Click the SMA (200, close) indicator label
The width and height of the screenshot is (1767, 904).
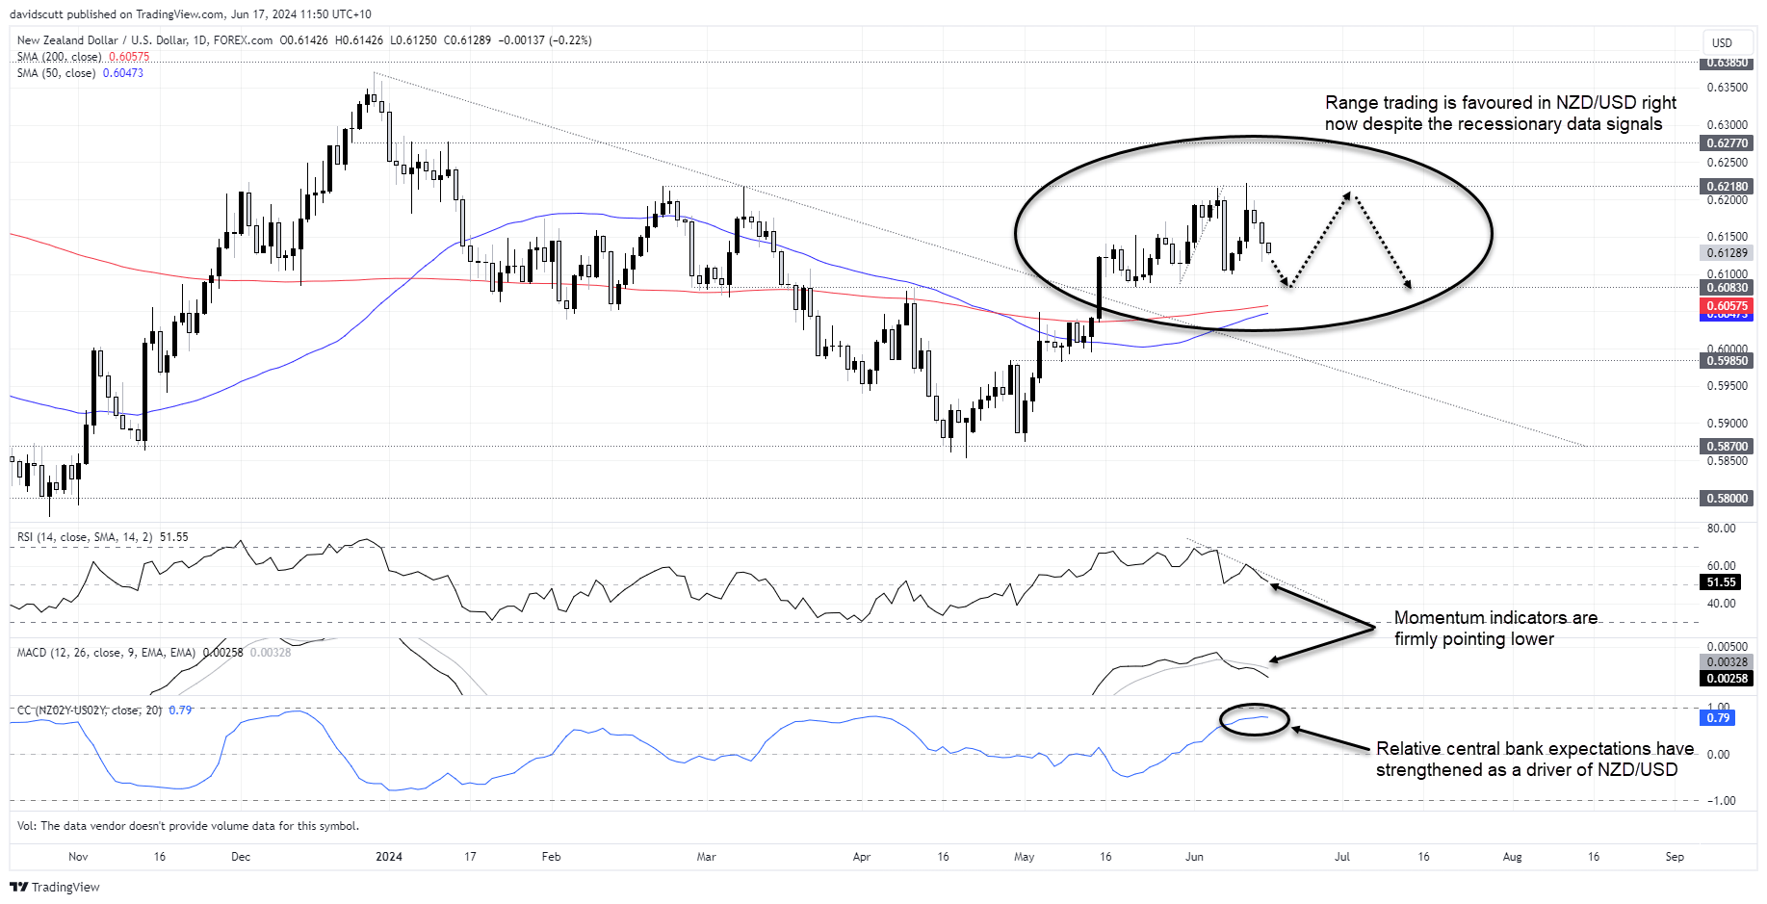(59, 57)
